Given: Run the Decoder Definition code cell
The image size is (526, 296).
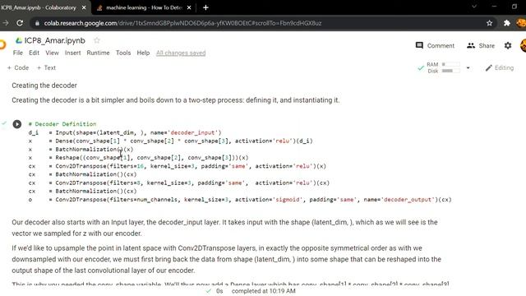Looking at the screenshot, I should [x=17, y=124].
